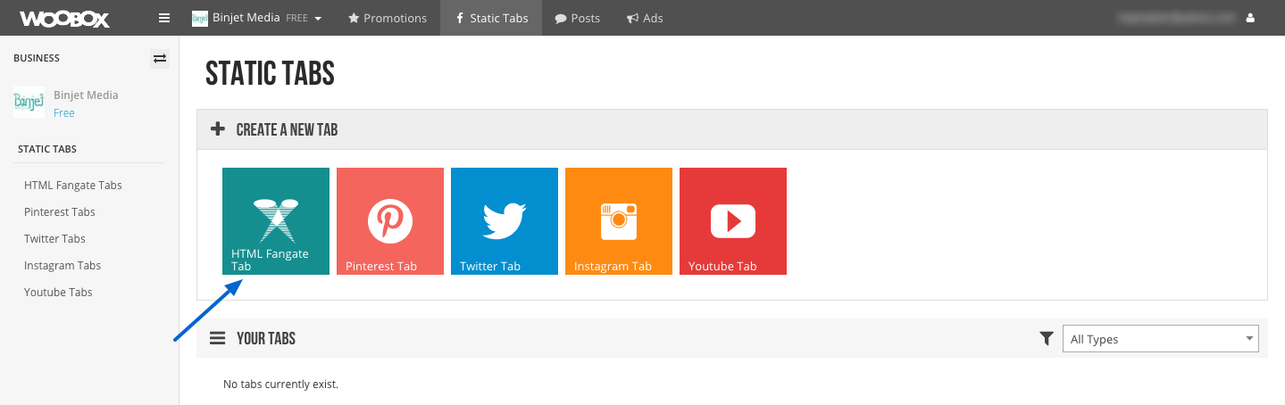Create a new Youtube Tab
This screenshot has width=1285, height=405.
click(x=733, y=221)
